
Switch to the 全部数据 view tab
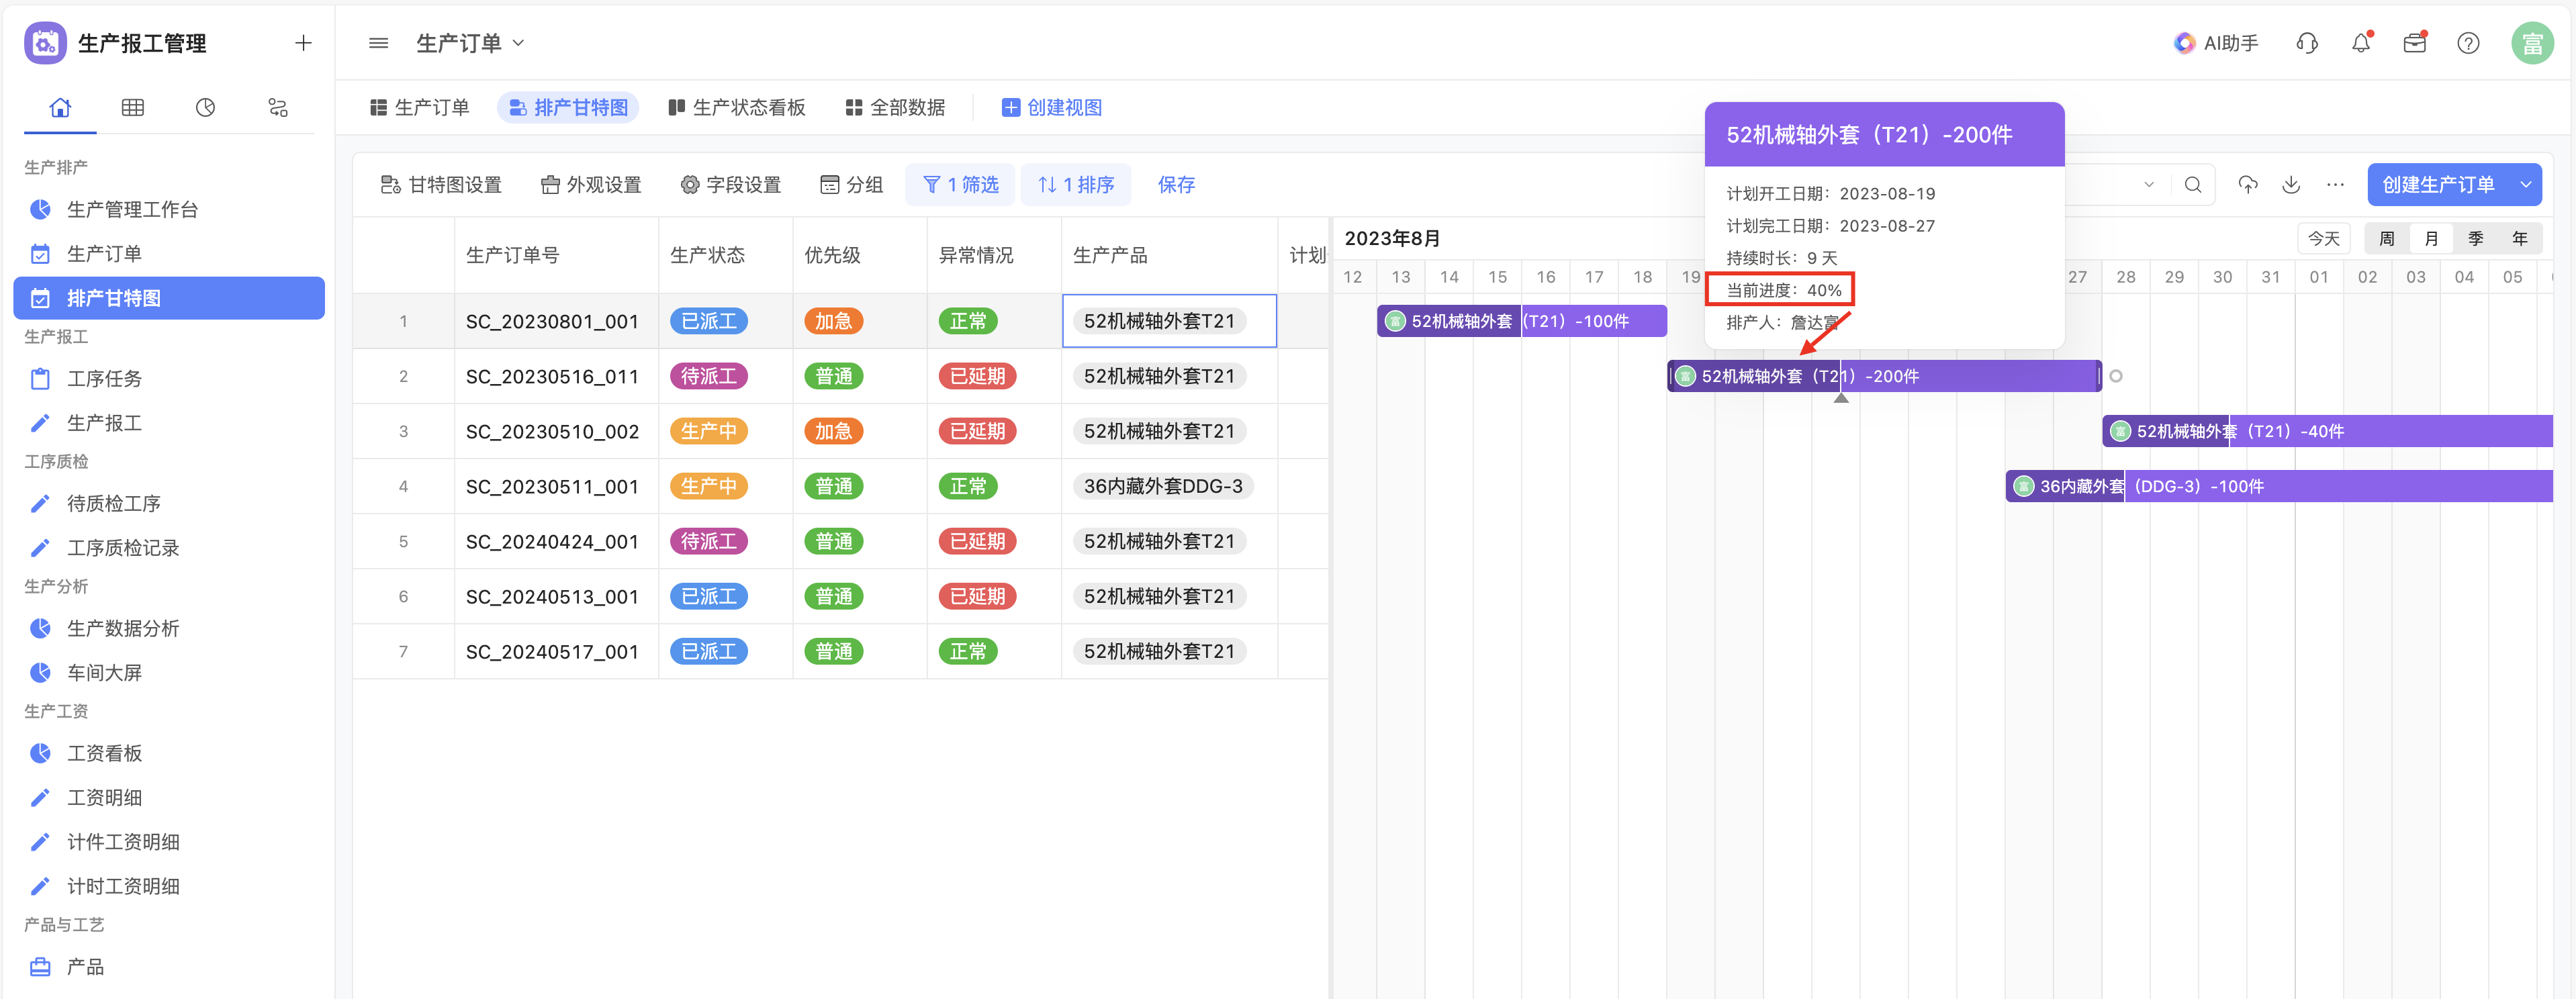[895, 108]
